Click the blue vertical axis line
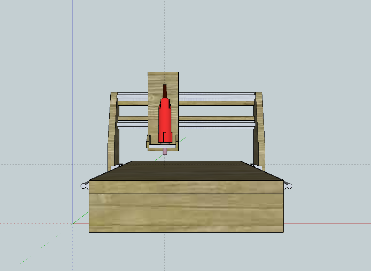 coord(73,111)
